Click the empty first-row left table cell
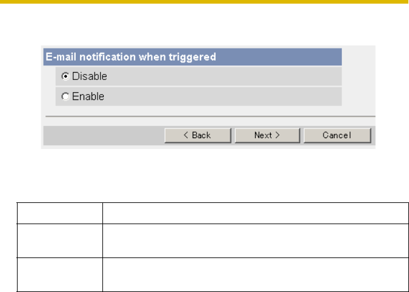 click(59, 213)
